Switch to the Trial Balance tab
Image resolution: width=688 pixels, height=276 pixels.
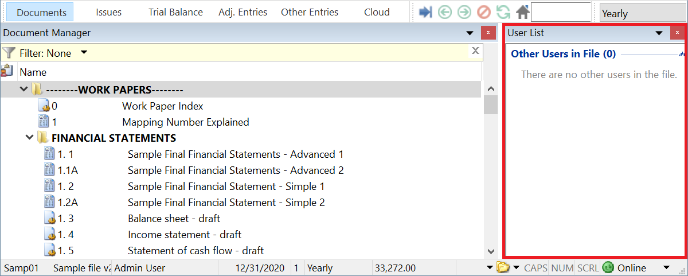175,12
